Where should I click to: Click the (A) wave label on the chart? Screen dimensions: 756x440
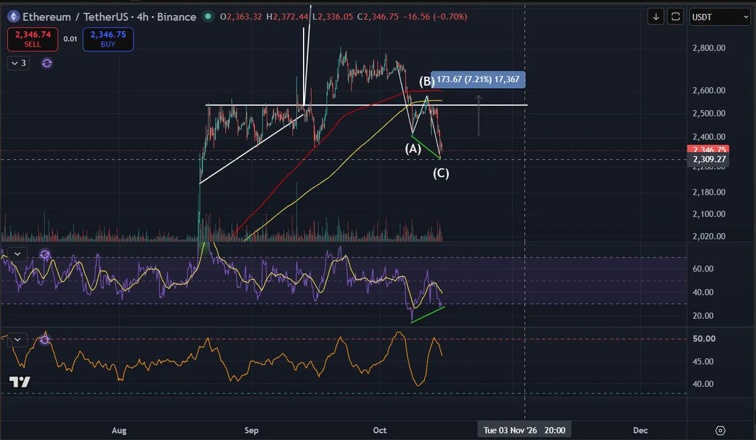click(x=413, y=149)
